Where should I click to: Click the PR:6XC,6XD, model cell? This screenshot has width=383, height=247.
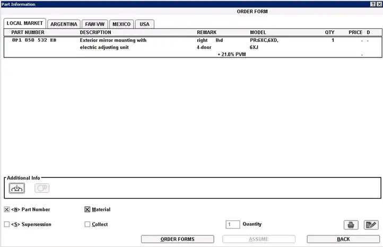264,40
